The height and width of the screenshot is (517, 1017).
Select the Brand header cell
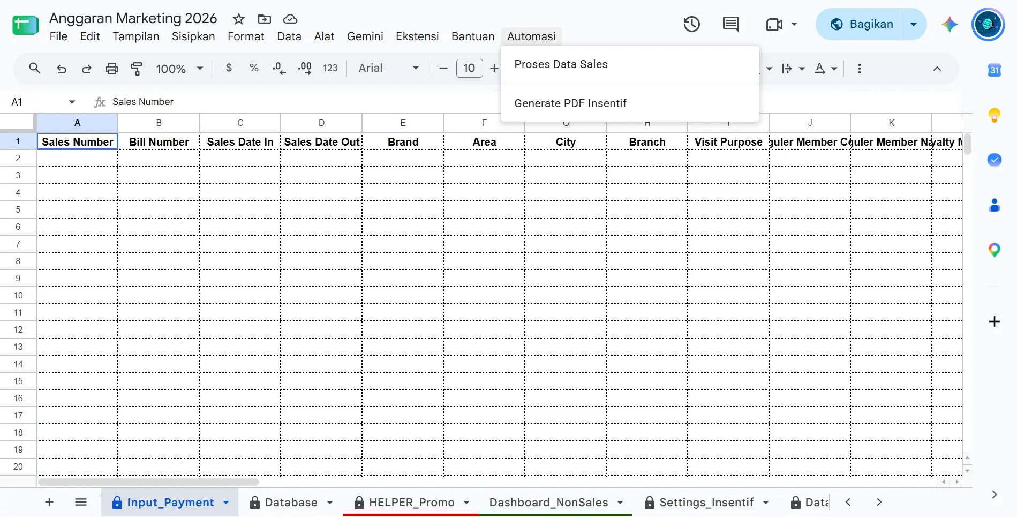[x=403, y=142]
